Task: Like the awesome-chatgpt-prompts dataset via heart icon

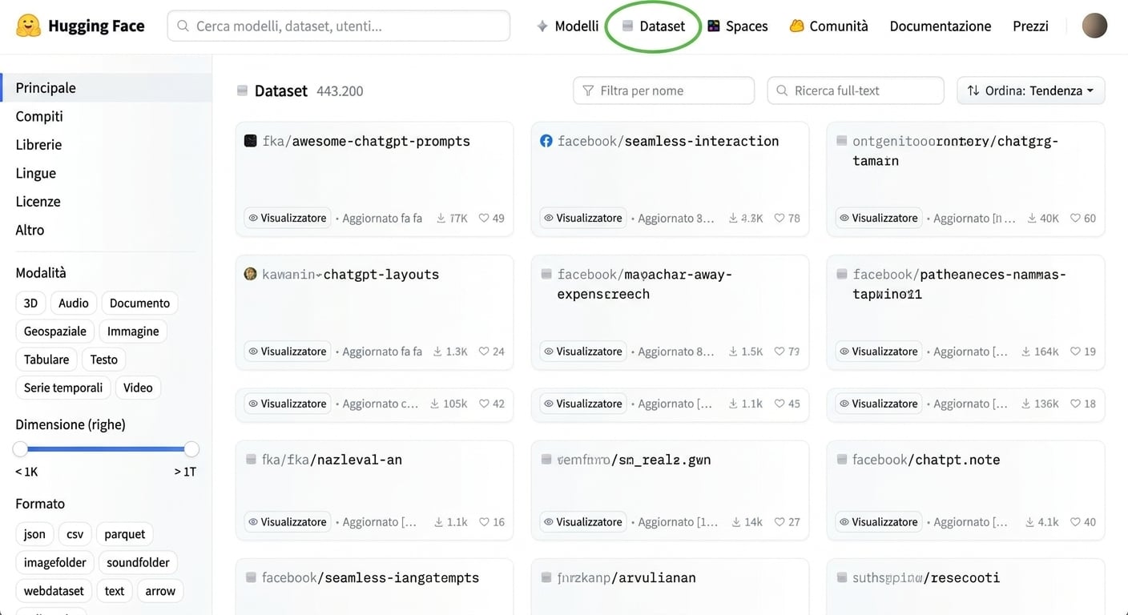Action: (484, 218)
